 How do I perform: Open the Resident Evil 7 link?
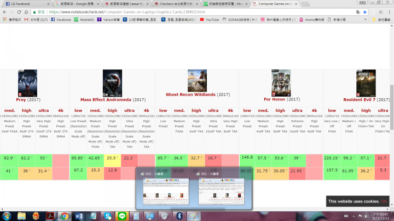pos(359,100)
